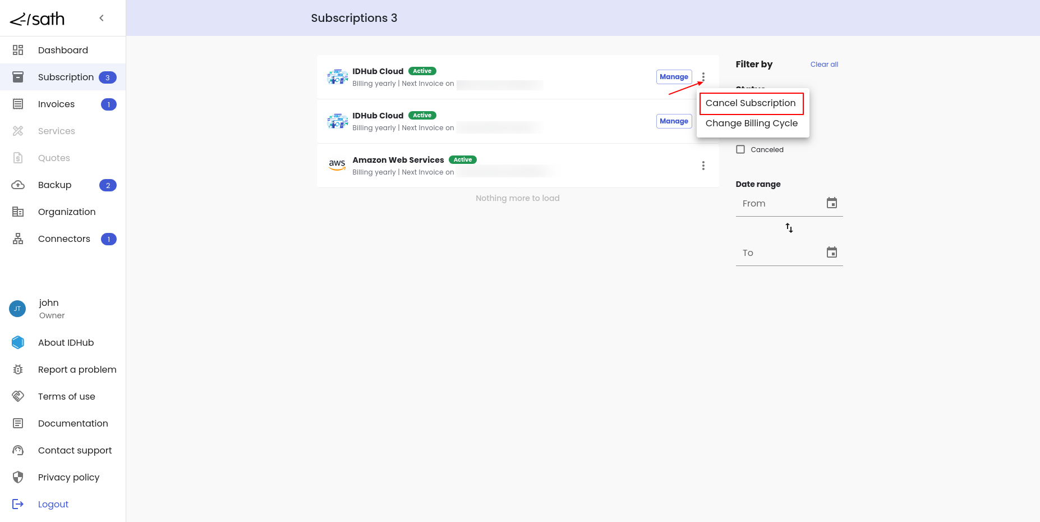Click the Privacy policy shield icon
1040x522 pixels.
pyautogui.click(x=18, y=477)
